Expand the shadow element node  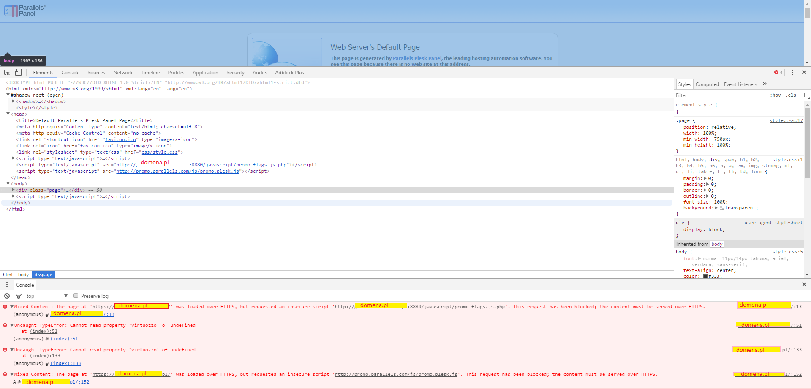tap(14, 101)
